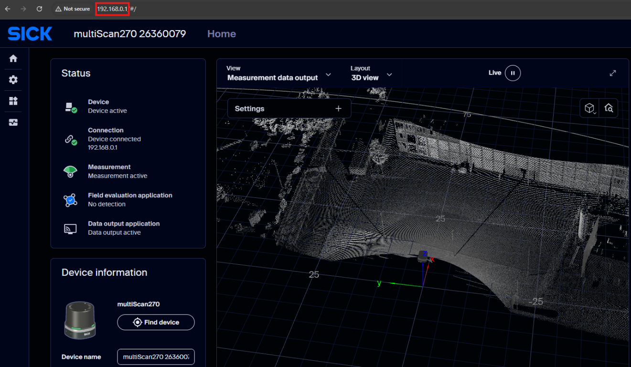Open the Layout 3D view dropdown
631x367 pixels.
click(x=372, y=74)
